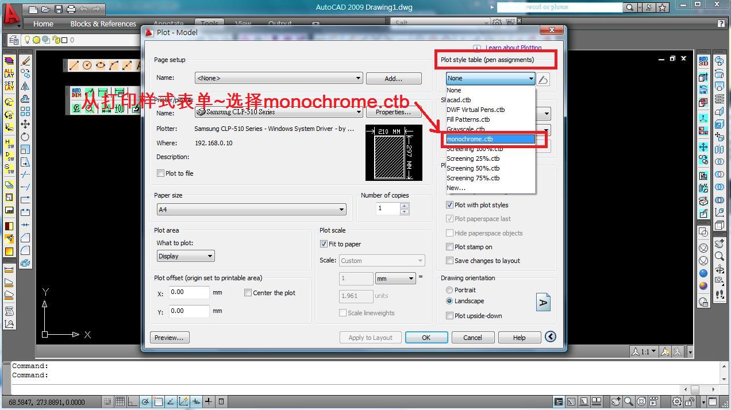Switch to the Home ribbon tab
This screenshot has height=410, width=731.
pos(43,24)
